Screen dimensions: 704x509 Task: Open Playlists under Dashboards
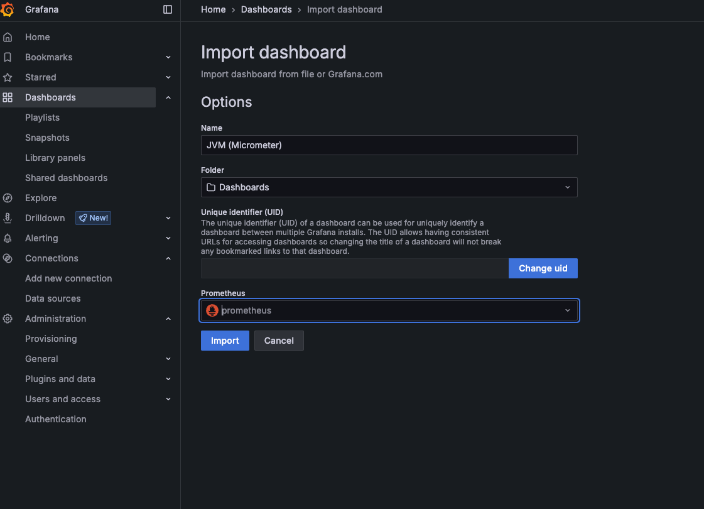[x=42, y=118]
